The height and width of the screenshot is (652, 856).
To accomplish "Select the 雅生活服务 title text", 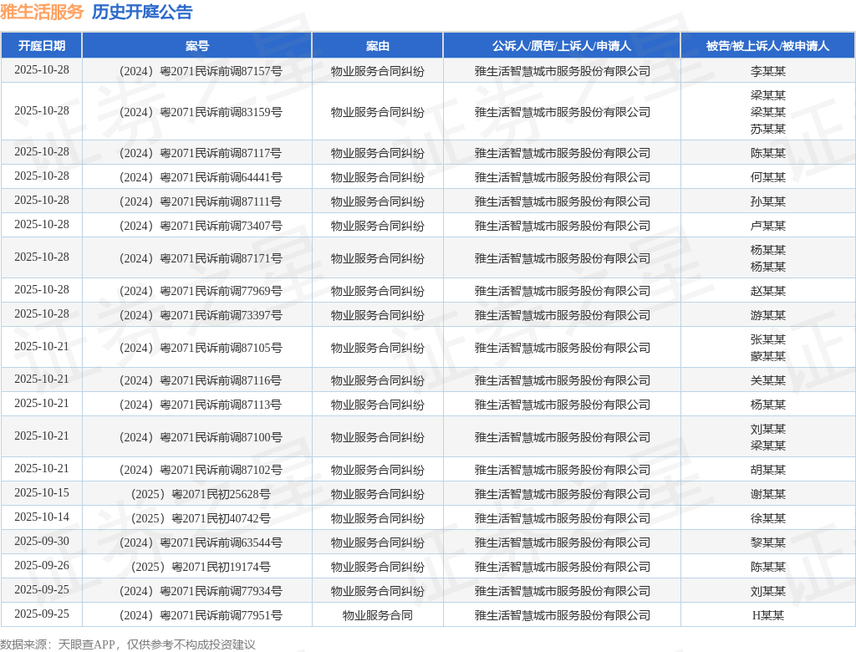I will coord(42,12).
